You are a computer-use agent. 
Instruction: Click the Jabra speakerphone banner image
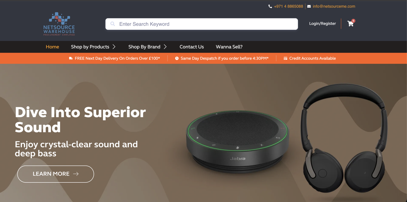tap(238, 142)
